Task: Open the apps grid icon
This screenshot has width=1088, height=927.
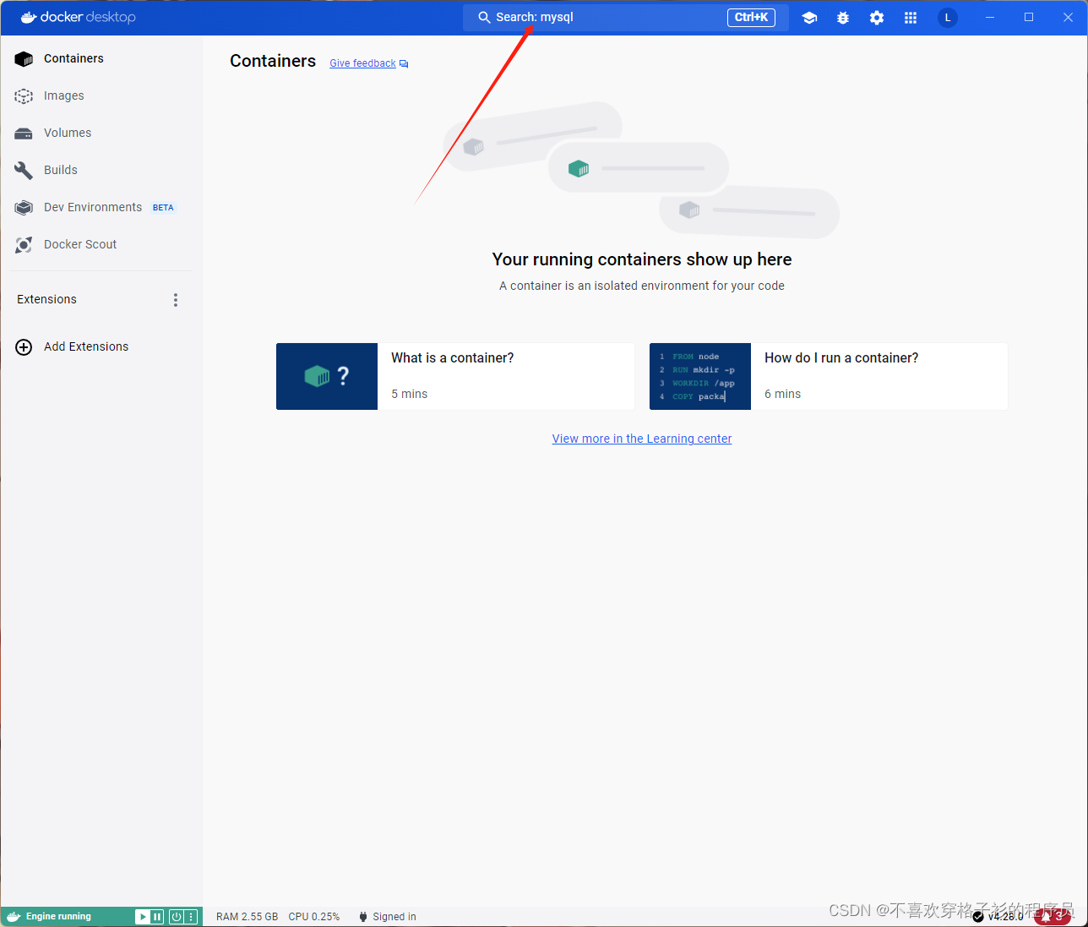Action: (x=911, y=18)
